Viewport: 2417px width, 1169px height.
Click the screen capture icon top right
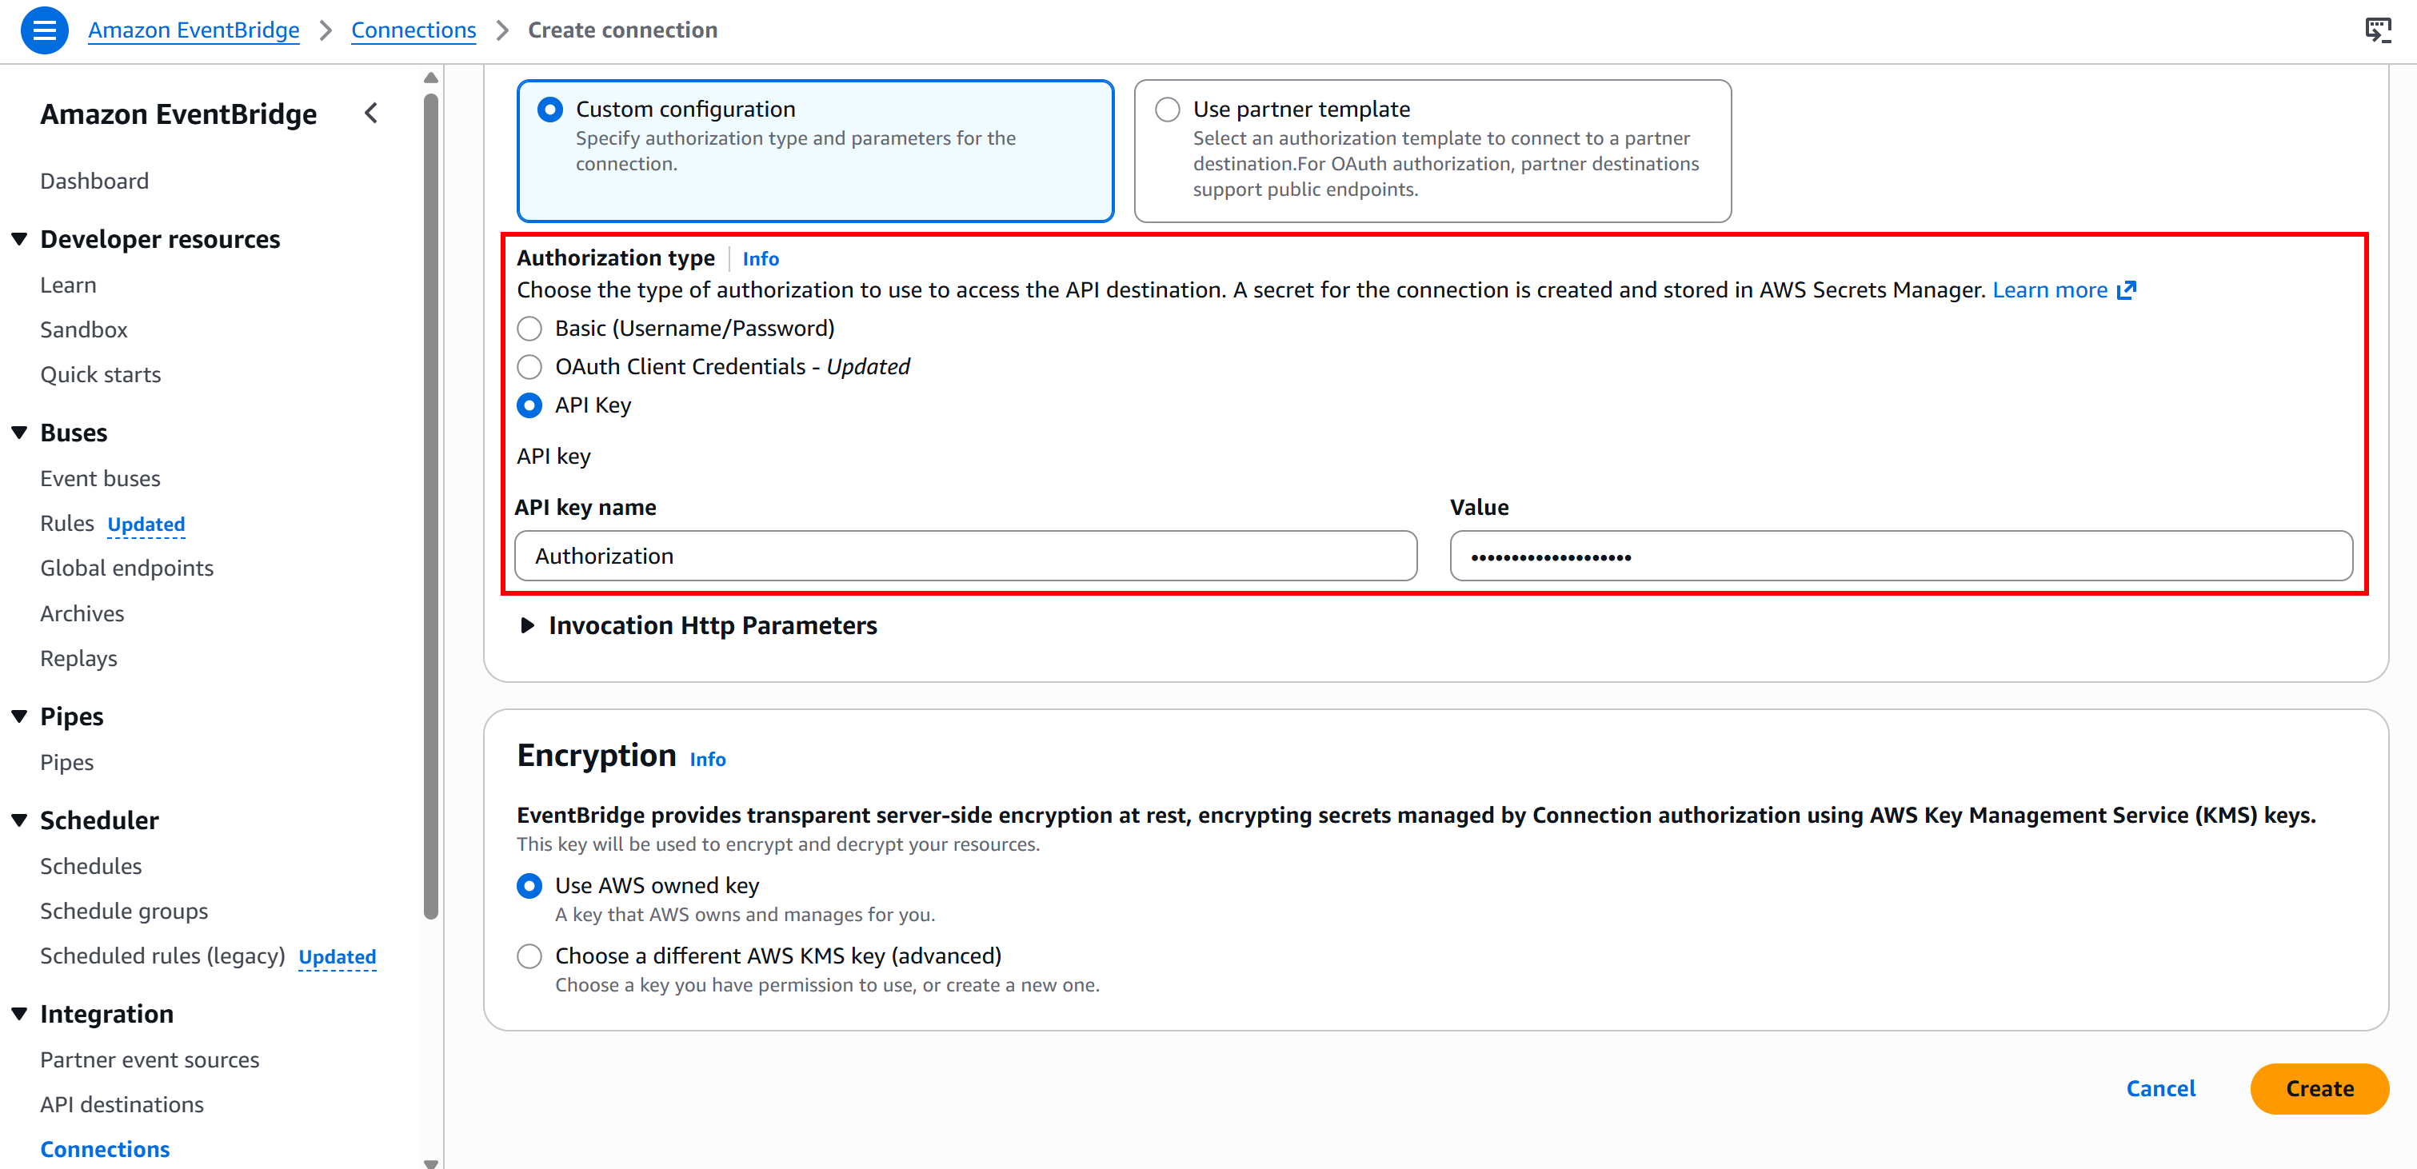(x=2380, y=29)
